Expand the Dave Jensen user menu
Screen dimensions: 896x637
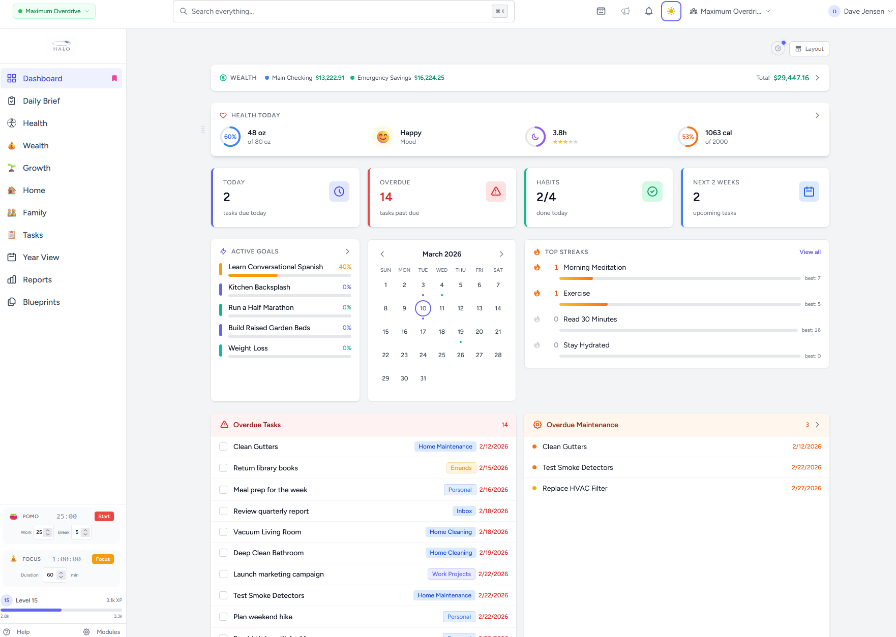pyautogui.click(x=860, y=11)
